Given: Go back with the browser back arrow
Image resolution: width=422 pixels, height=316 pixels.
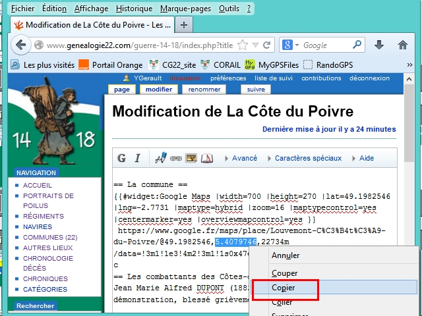Looking at the screenshot, I should 20,45.
